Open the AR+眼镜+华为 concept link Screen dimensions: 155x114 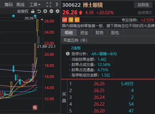click(104, 54)
